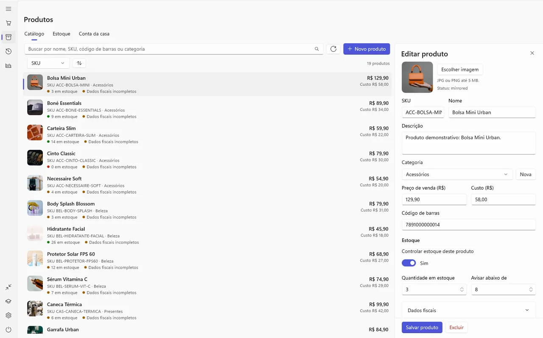Switch to the Estoque tab
Viewport: 543px width, 338px height.
62,34
